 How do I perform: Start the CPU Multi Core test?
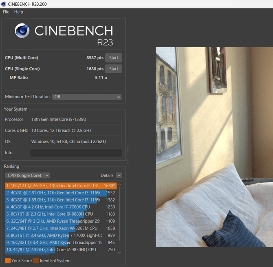click(113, 58)
